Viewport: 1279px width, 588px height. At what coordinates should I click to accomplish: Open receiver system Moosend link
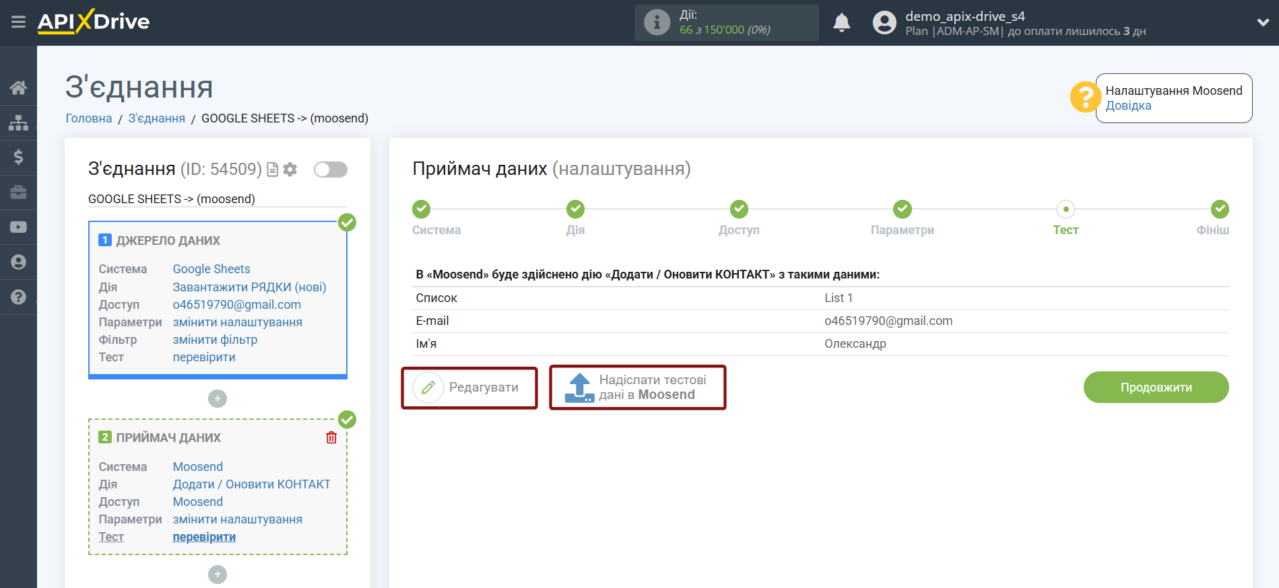point(198,467)
